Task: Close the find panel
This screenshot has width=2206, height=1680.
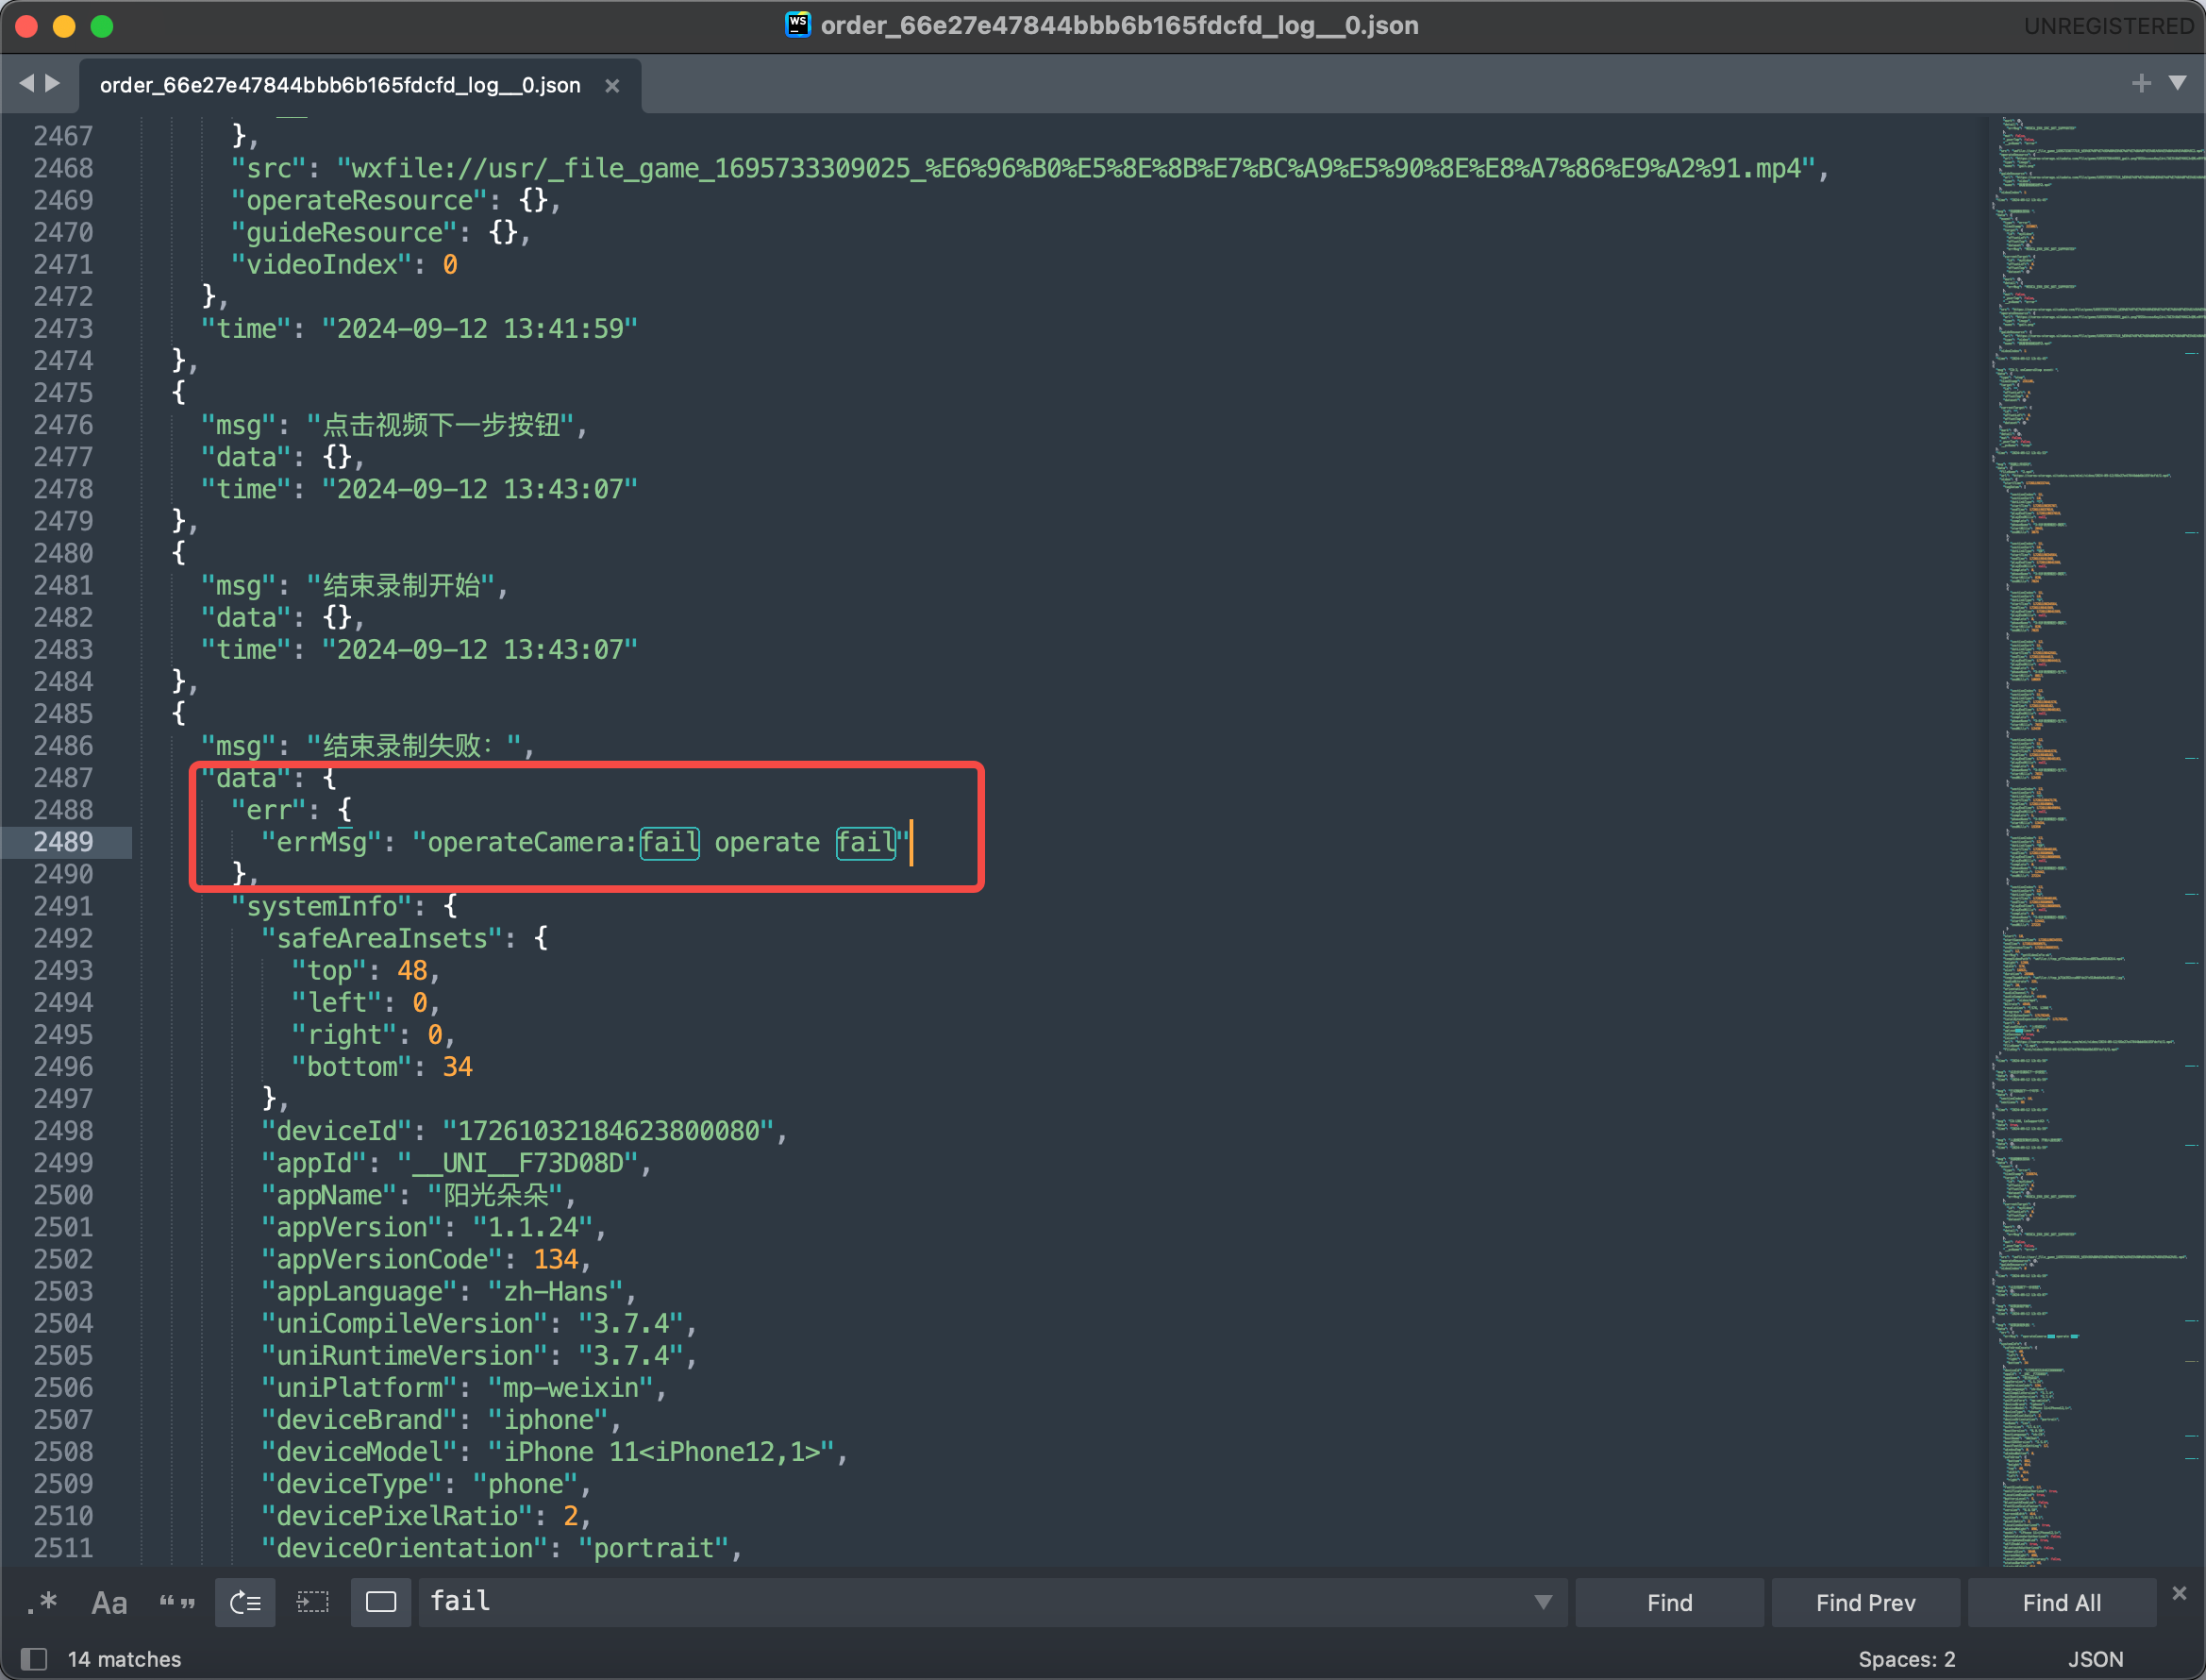Action: [x=2179, y=1592]
